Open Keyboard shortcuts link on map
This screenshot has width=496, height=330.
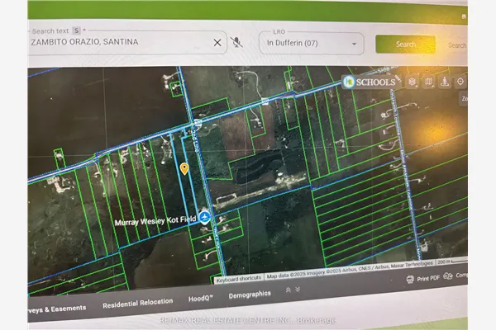239,279
